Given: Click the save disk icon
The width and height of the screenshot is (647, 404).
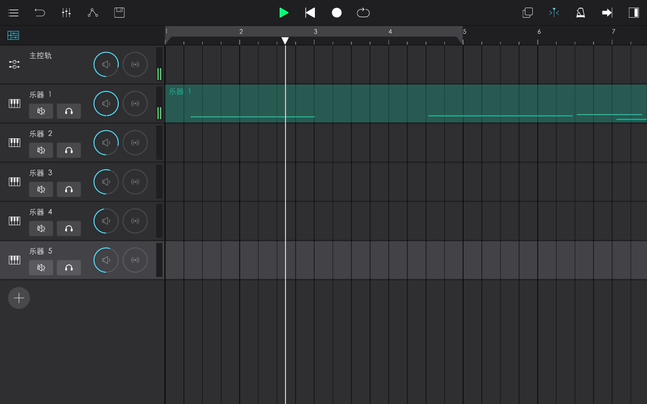Looking at the screenshot, I should pos(119,13).
